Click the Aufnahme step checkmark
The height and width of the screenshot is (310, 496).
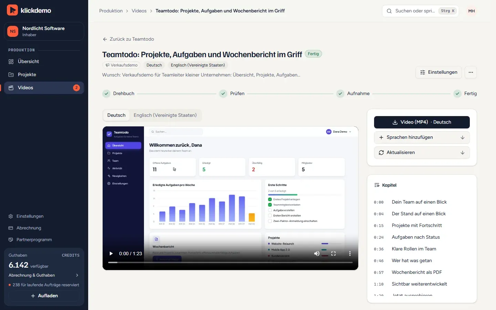coord(340,94)
